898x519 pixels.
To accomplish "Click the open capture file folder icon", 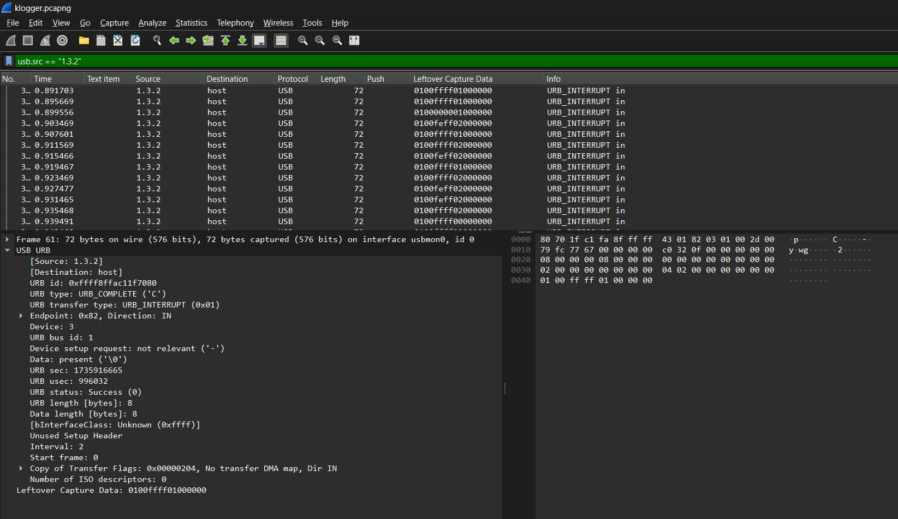I will (x=84, y=40).
